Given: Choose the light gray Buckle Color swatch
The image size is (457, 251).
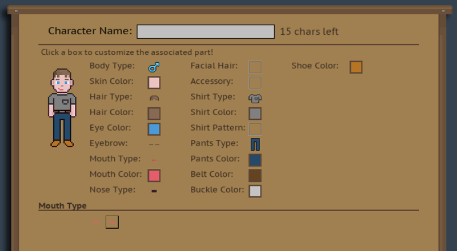Looking at the screenshot, I should pyautogui.click(x=255, y=191).
